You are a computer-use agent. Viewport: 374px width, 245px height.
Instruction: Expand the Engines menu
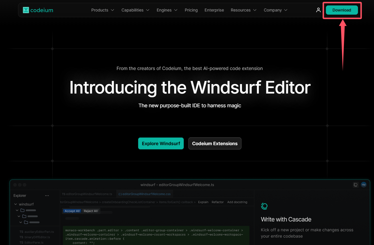pyautogui.click(x=167, y=10)
